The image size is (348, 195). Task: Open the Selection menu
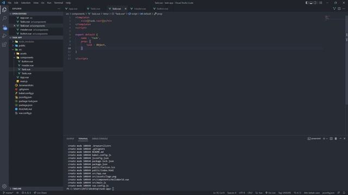click(x=26, y=3)
